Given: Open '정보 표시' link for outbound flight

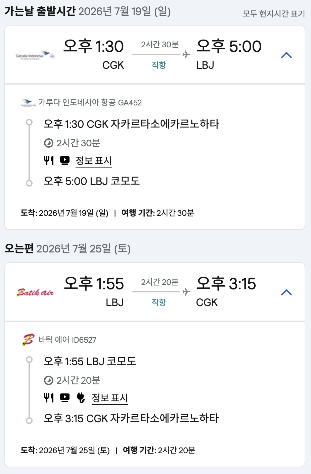Looking at the screenshot, I should [x=94, y=161].
